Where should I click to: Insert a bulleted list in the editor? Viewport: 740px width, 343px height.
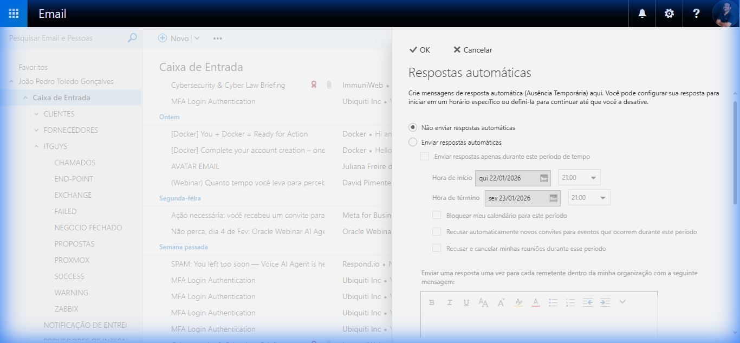(x=553, y=302)
